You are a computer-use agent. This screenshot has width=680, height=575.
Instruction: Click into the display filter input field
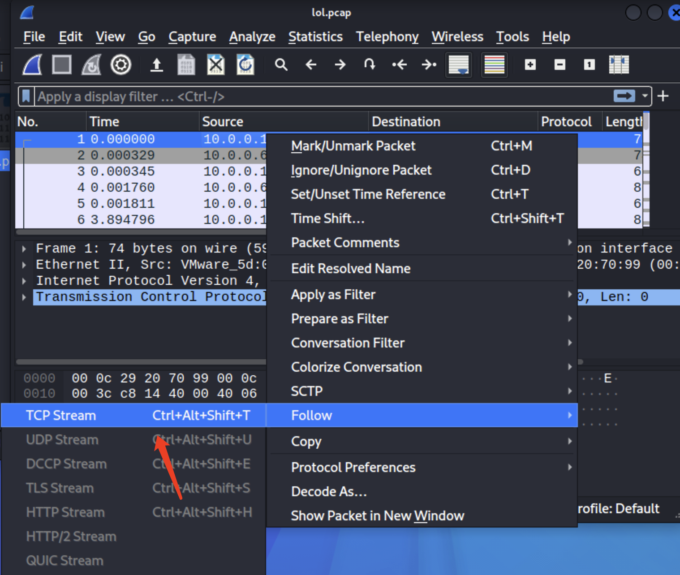point(314,96)
